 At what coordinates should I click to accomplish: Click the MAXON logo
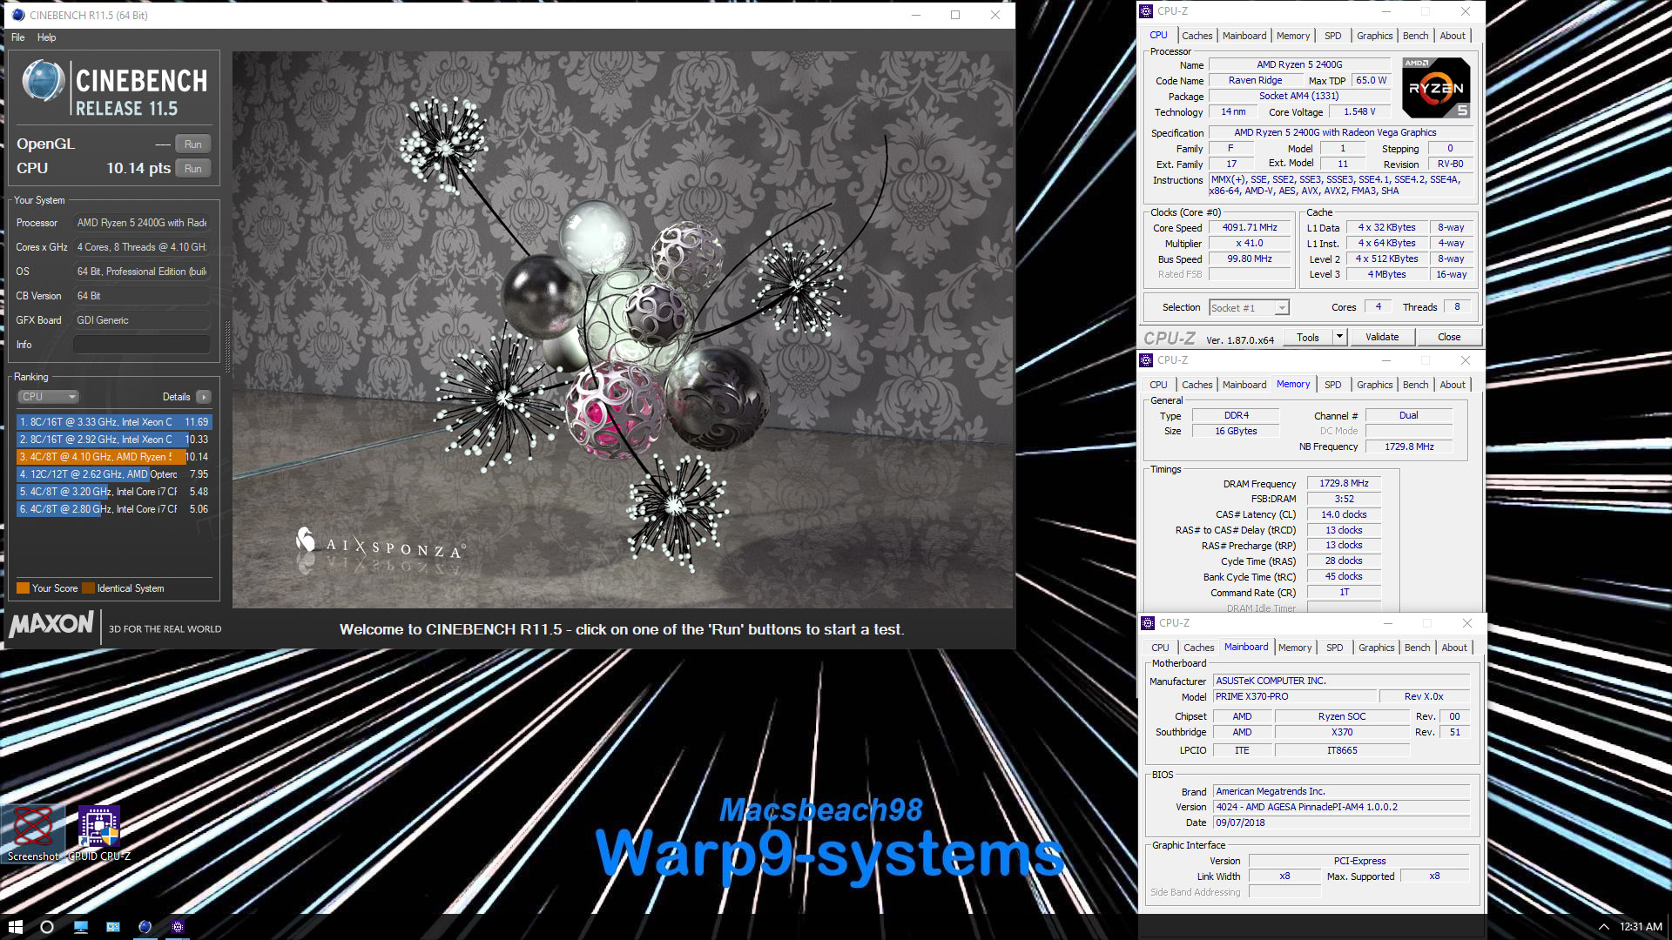tap(51, 624)
